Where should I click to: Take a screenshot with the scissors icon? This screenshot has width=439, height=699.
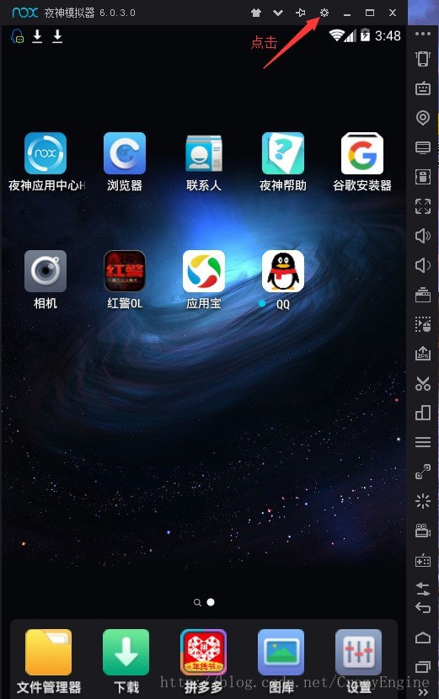coord(423,383)
